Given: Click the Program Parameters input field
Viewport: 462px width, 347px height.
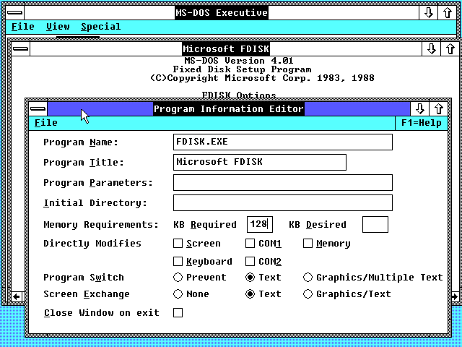Looking at the screenshot, I should point(282,182).
